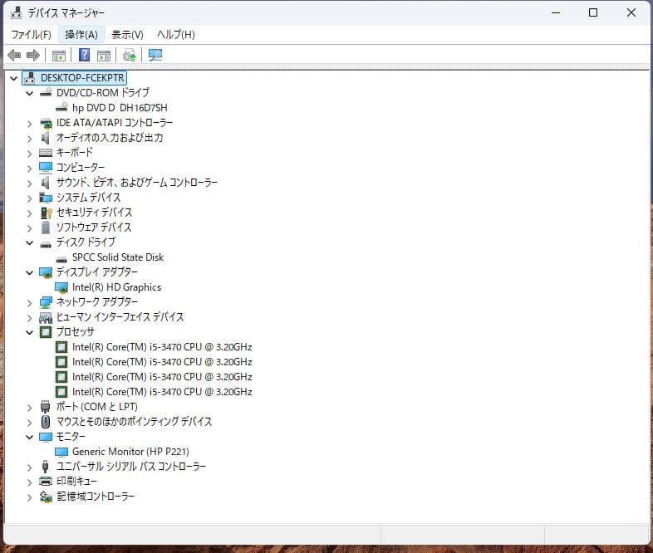
Task: Expand the システム デバイス category
Action: pos(30,198)
